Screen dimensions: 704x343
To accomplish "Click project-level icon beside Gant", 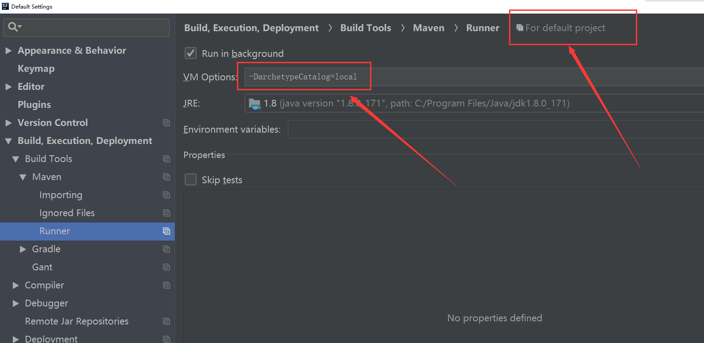I will 167,267.
